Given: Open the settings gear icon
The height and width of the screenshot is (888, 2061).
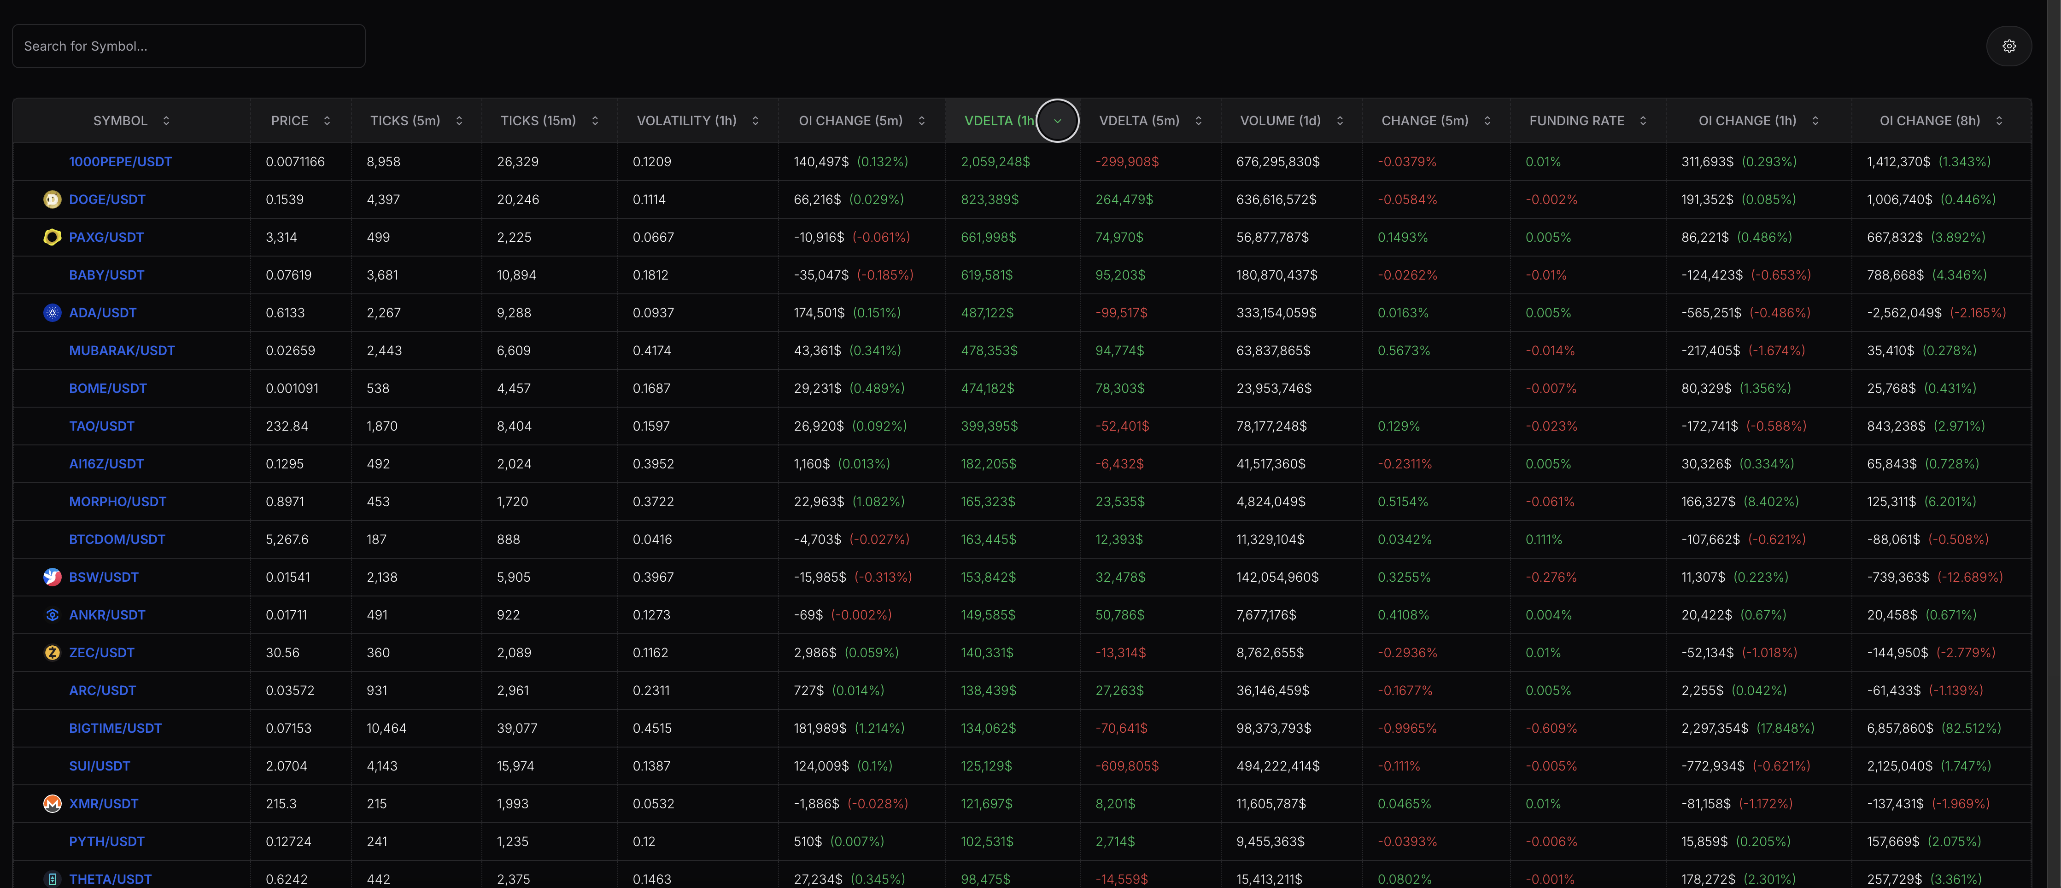Looking at the screenshot, I should (2008, 47).
